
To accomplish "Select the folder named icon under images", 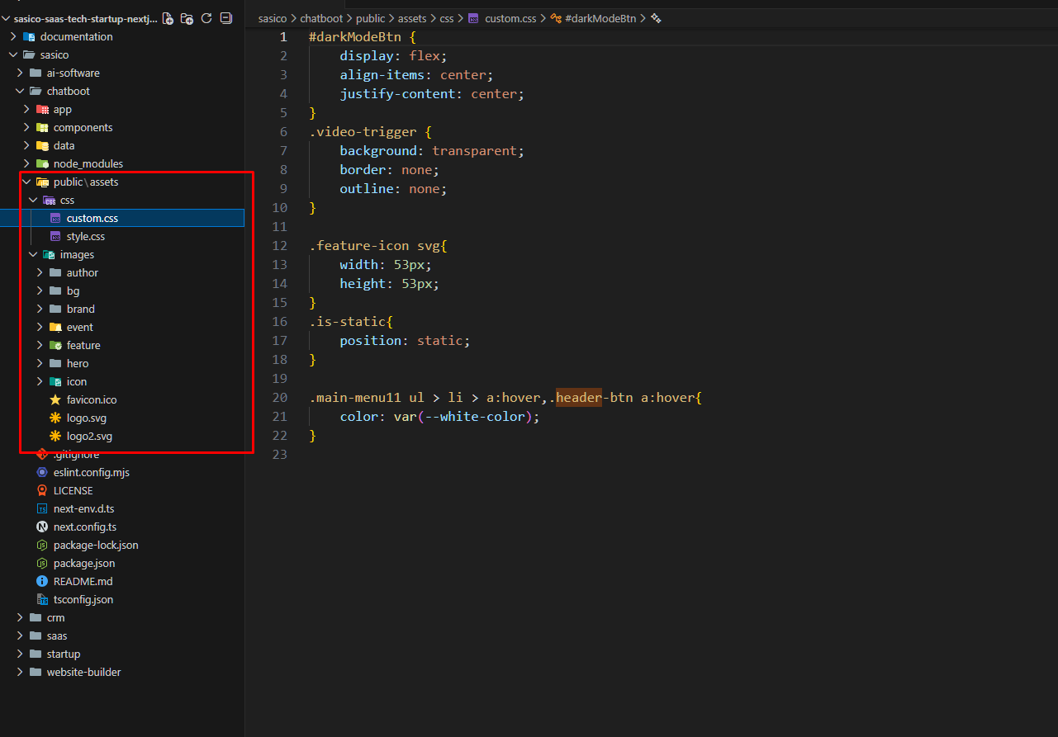I will tap(122, 381).
